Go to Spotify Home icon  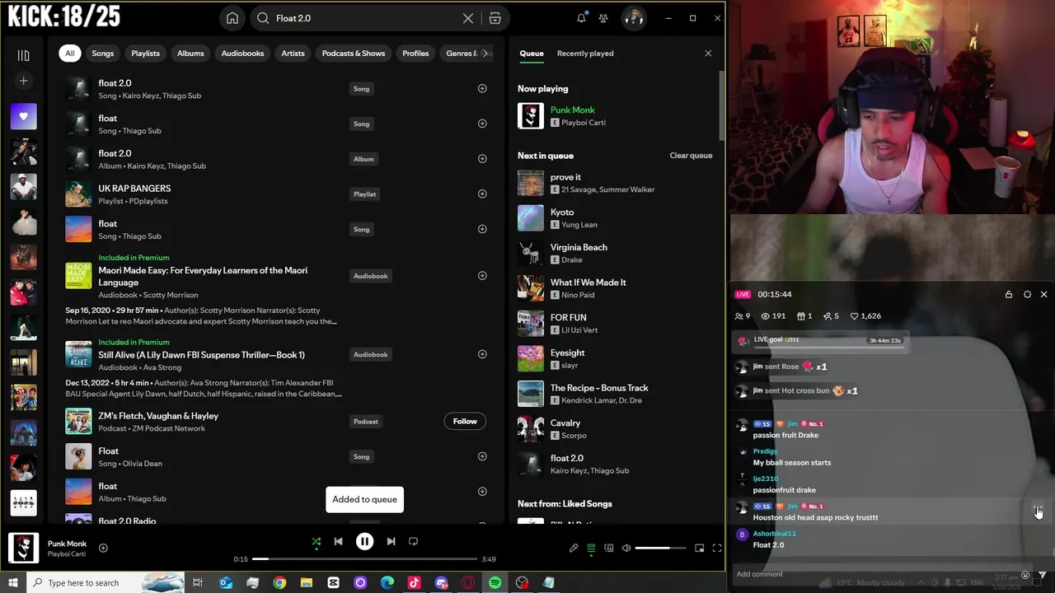tap(232, 18)
